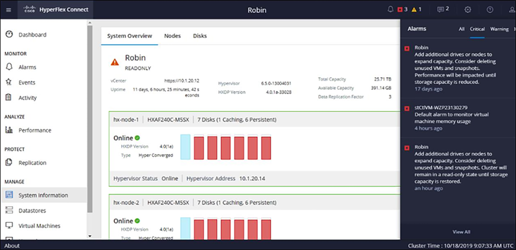Open Virtual Machines in the sidebar
Viewport: 516px width, 250px height.
pyautogui.click(x=39, y=226)
